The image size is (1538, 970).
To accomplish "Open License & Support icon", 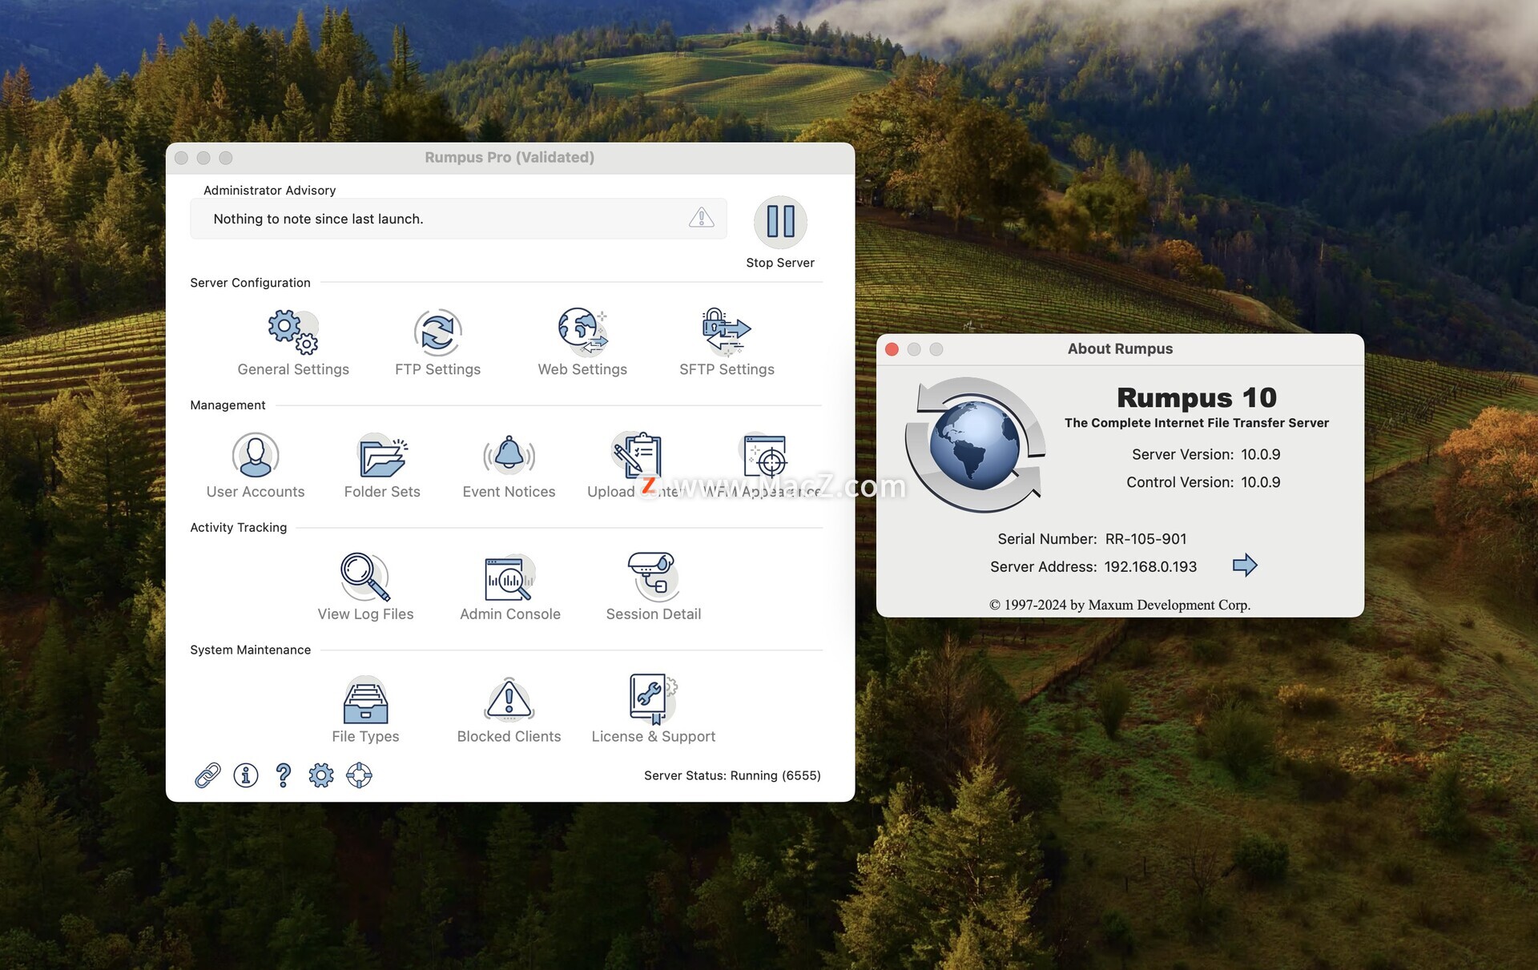I will 653,699.
